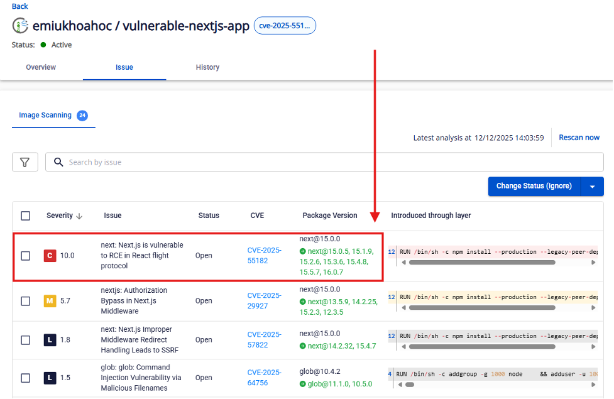614x399 pixels.
Task: Click the green fix icon beside next@13.5.9
Action: (303, 302)
